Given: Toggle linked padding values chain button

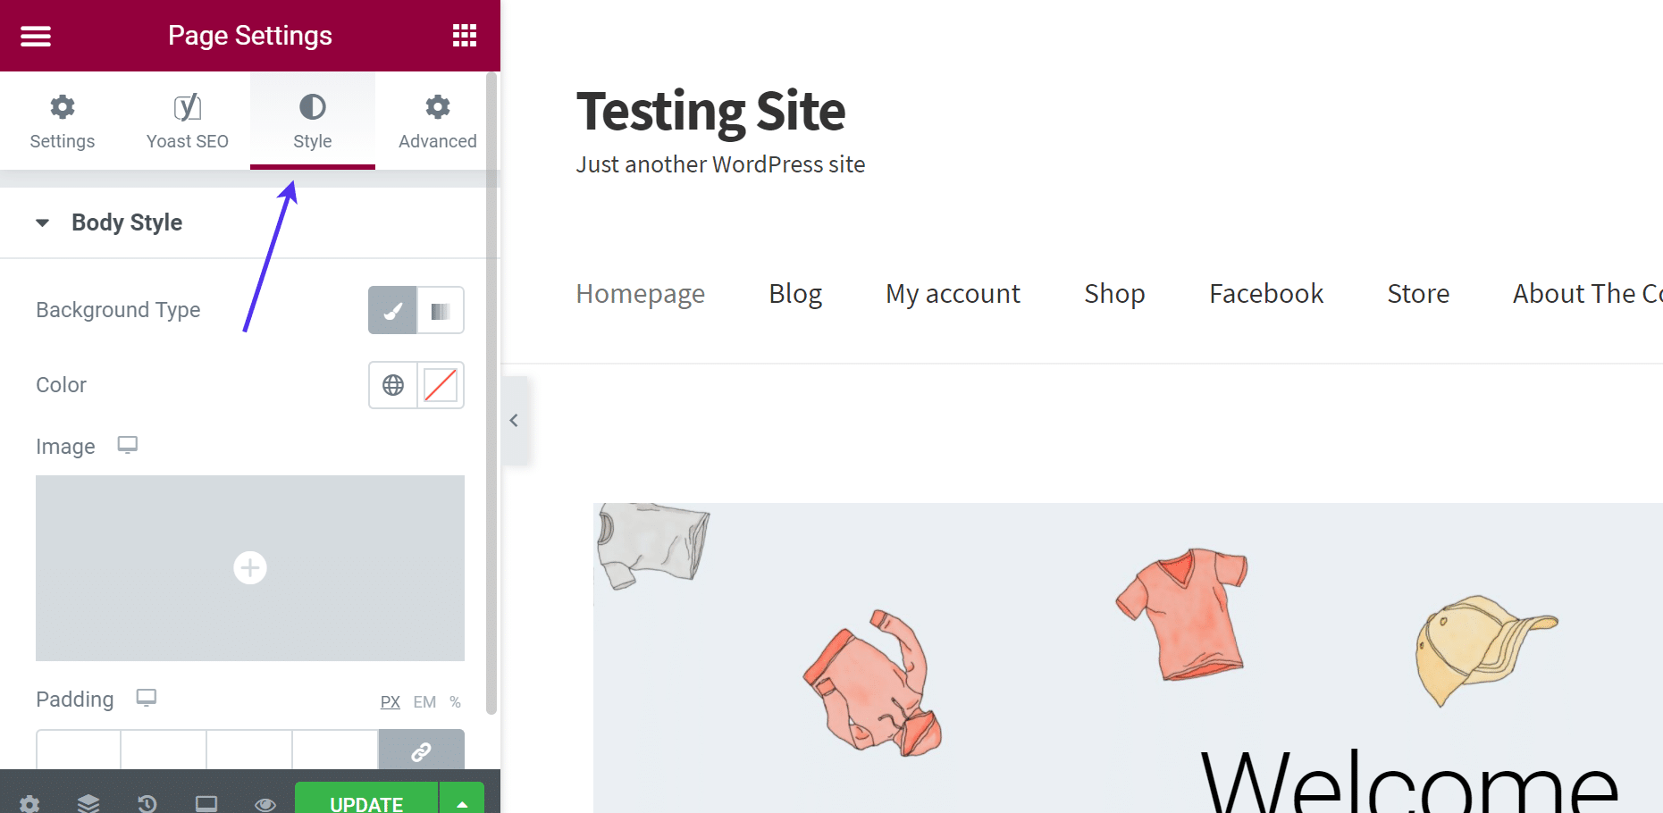Looking at the screenshot, I should [x=421, y=750].
